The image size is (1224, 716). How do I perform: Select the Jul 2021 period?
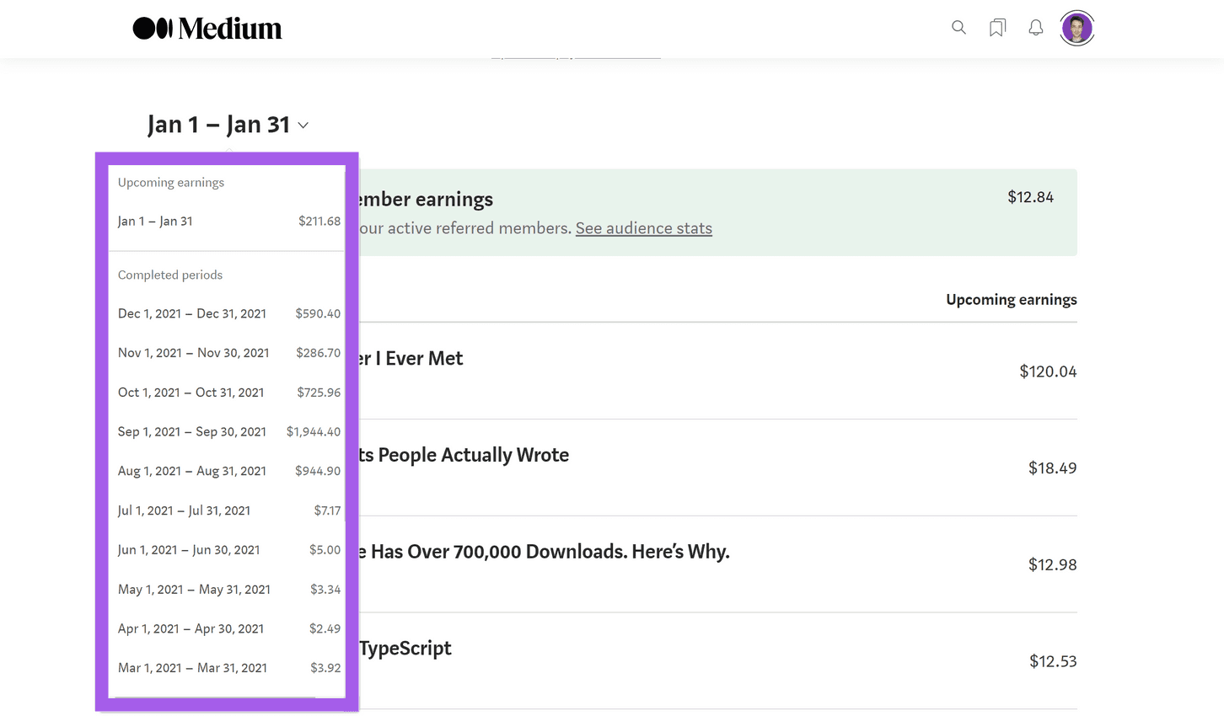[228, 510]
